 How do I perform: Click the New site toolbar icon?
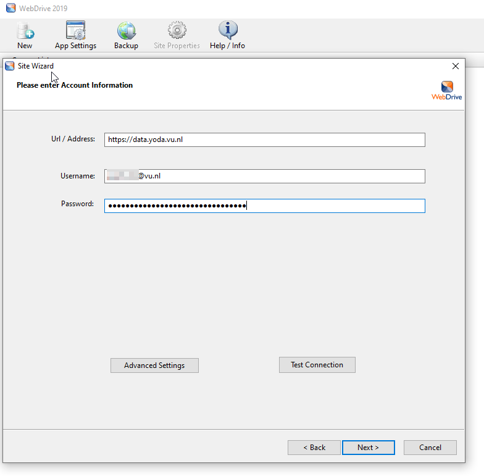(25, 31)
